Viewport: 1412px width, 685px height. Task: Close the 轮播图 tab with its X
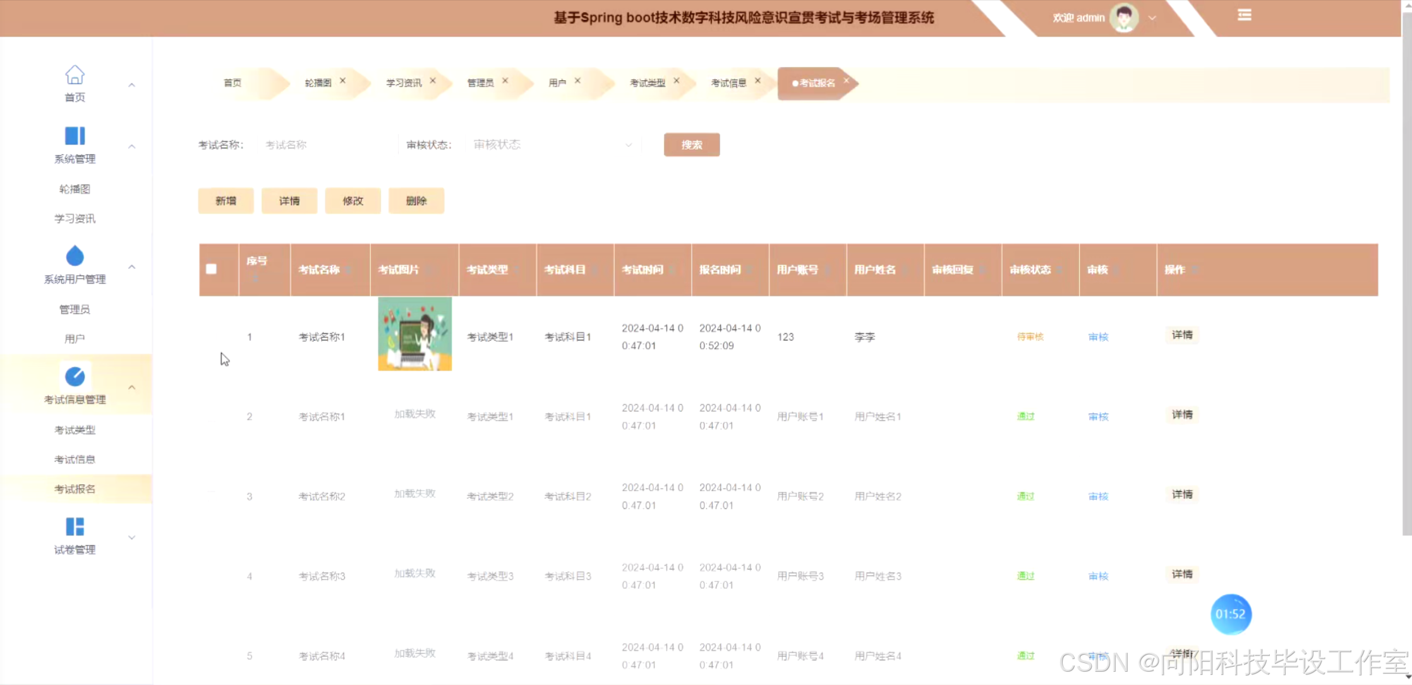coord(342,81)
